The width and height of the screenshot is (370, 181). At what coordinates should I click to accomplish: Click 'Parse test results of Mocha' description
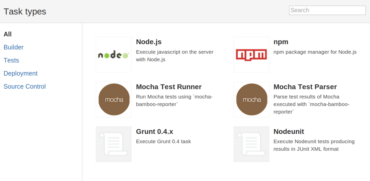pyautogui.click(x=311, y=104)
